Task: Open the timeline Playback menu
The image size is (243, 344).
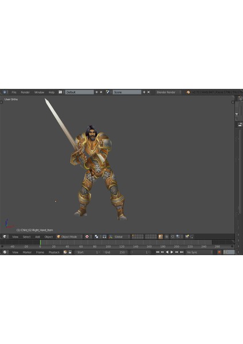Action: coord(54,252)
